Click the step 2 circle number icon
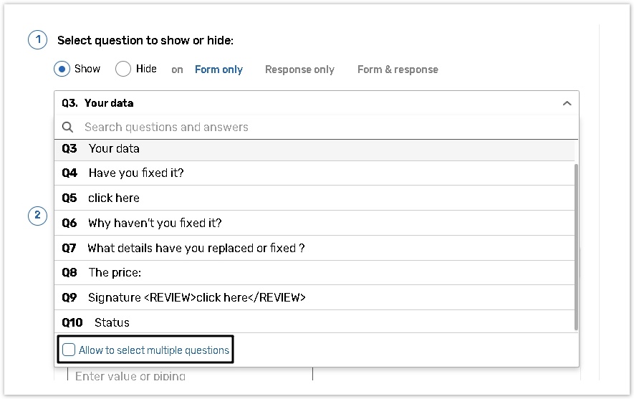The height and width of the screenshot is (399, 634). point(37,216)
